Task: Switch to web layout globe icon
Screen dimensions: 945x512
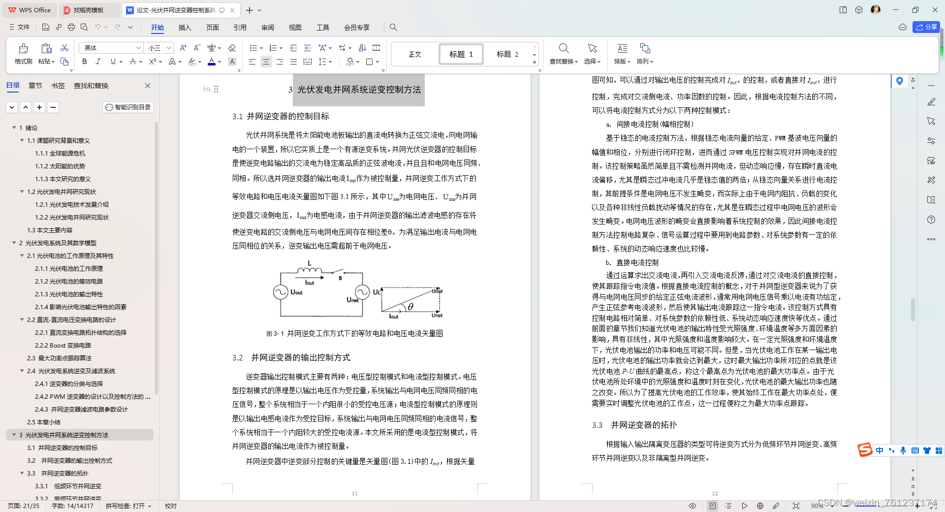Action: point(760,506)
